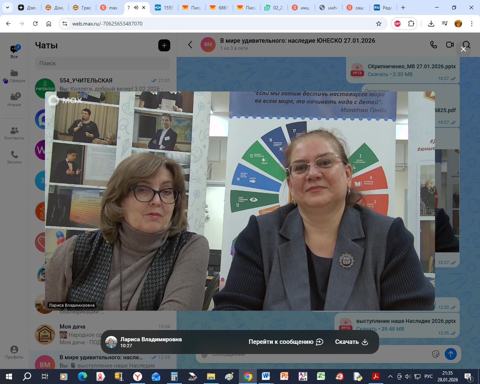
Task: Open Chrome three-dot menu
Action: click(x=471, y=24)
